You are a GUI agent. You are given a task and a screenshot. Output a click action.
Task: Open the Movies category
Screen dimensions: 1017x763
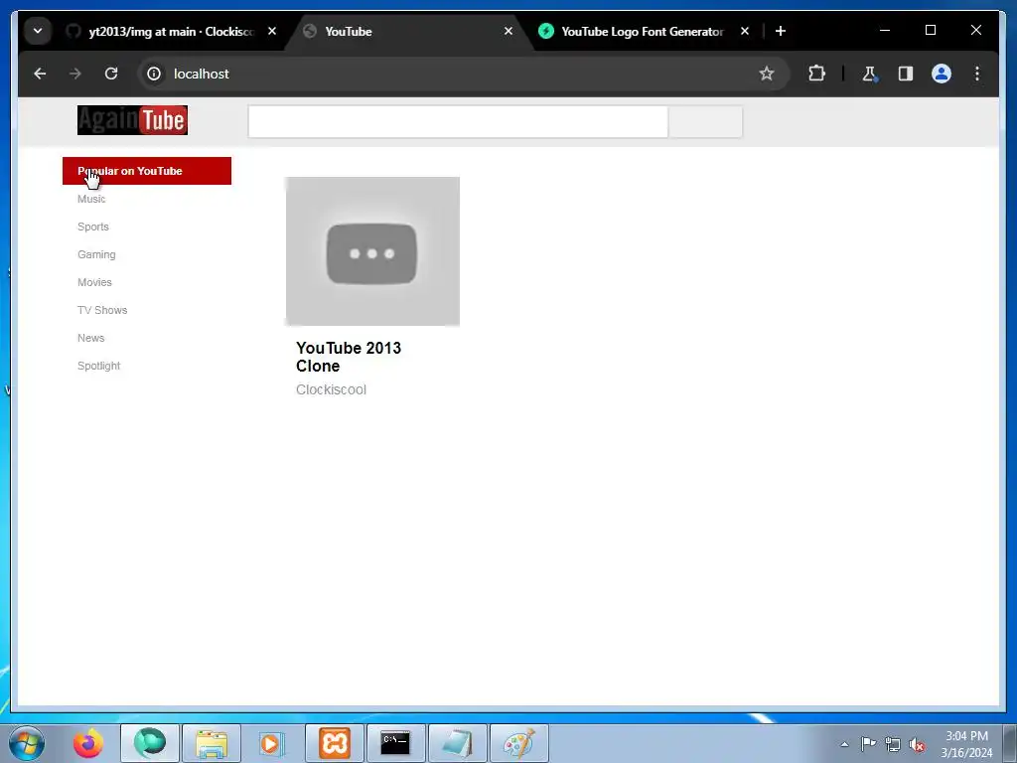(x=94, y=283)
